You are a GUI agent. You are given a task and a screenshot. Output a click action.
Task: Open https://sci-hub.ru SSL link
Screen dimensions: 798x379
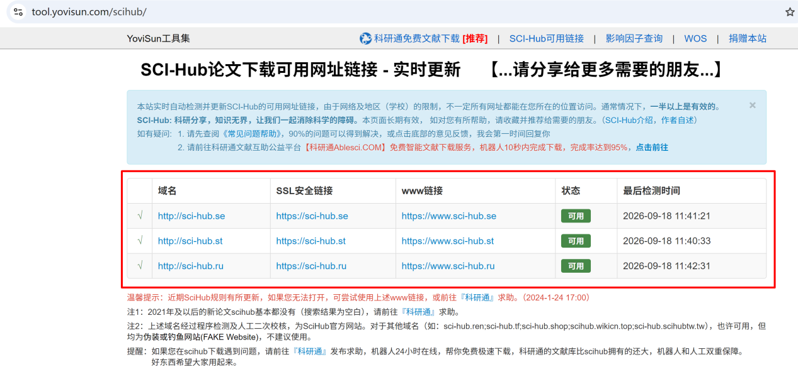point(311,266)
